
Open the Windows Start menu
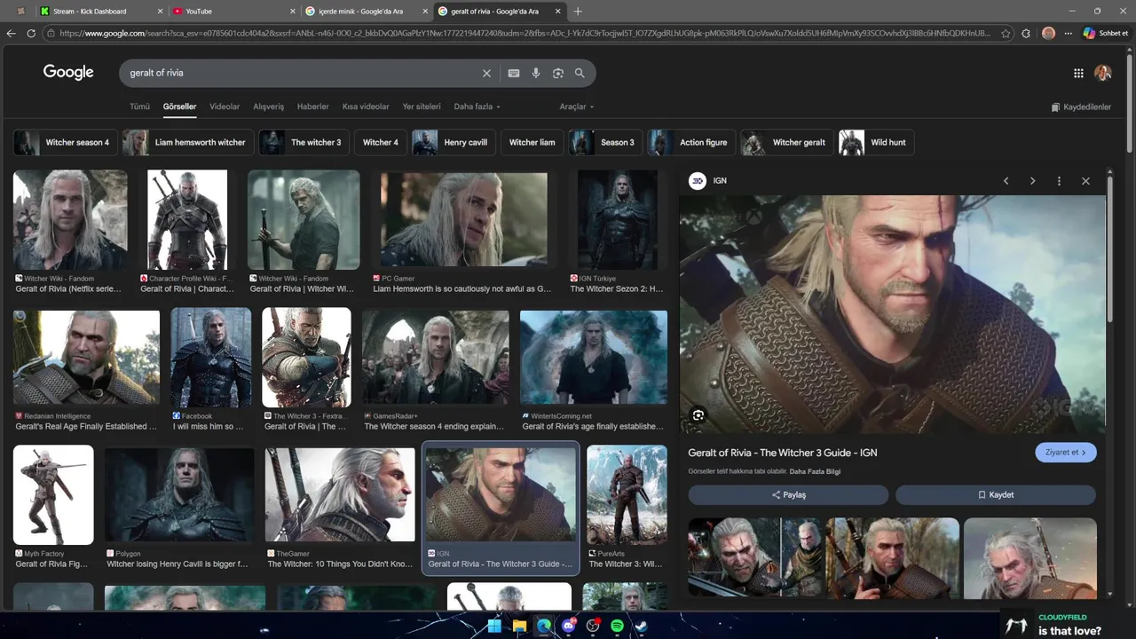pos(494,627)
